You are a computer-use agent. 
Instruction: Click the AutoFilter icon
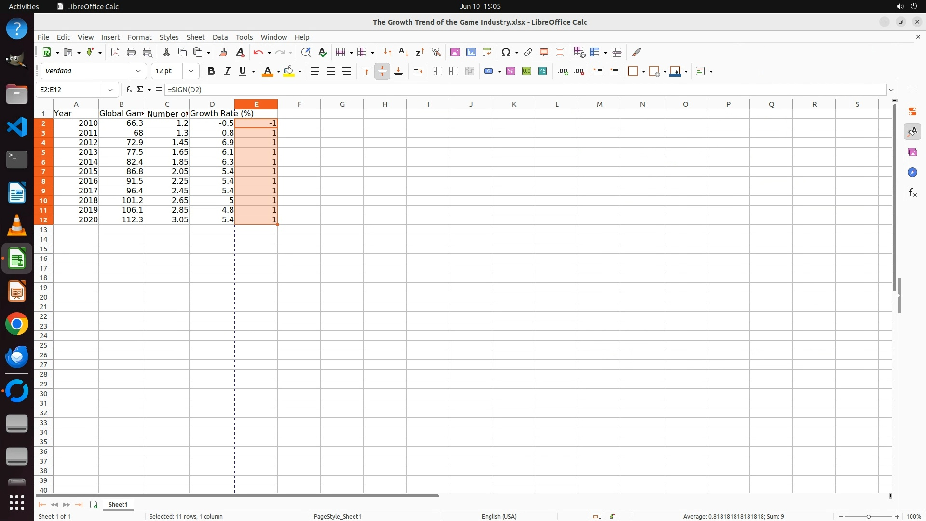436,52
